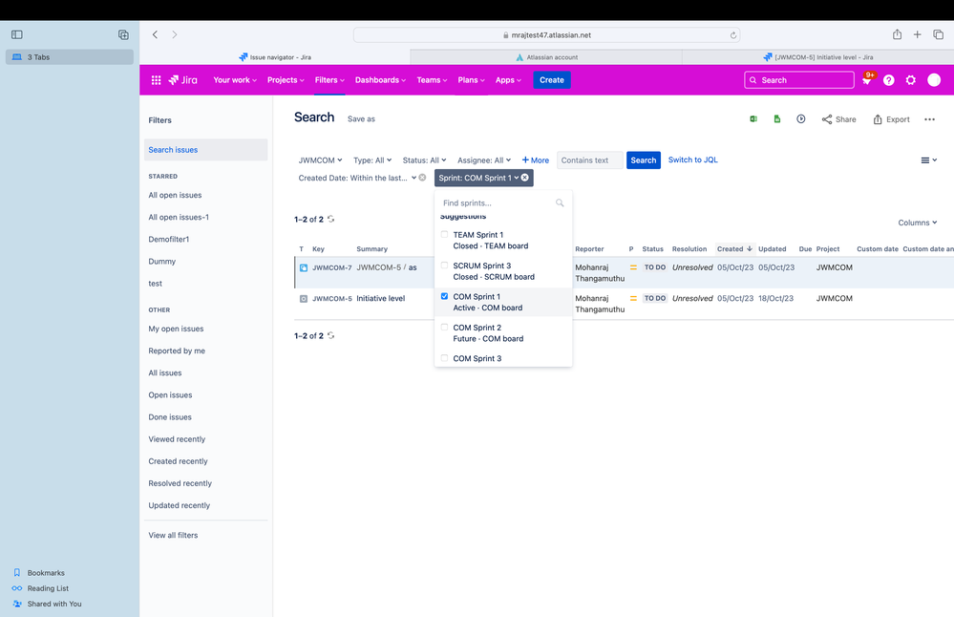Click the Contains text field
Image resolution: width=954 pixels, height=617 pixels.
(x=589, y=160)
